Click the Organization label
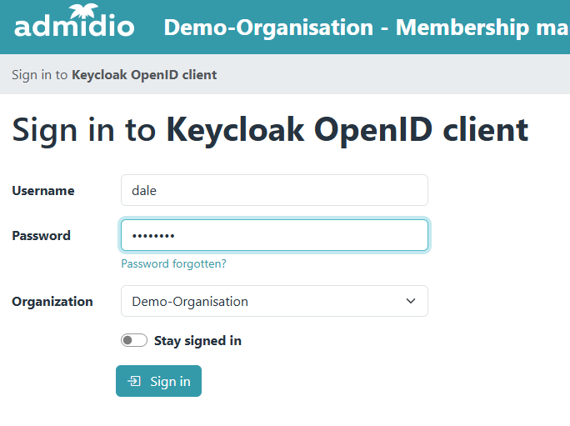The width and height of the screenshot is (570, 426). click(x=52, y=302)
